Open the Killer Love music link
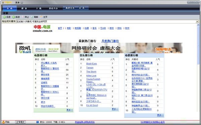 point(91,76)
